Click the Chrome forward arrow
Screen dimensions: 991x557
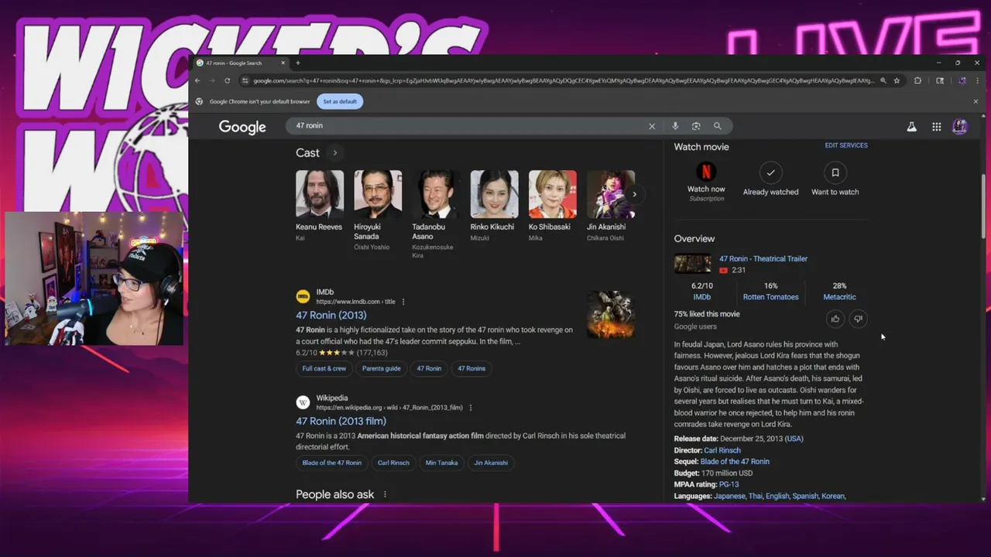[x=212, y=80]
